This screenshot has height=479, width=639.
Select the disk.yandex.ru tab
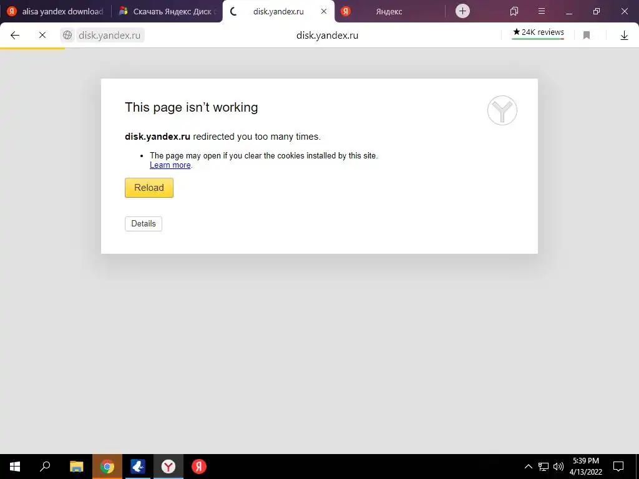pos(278,11)
